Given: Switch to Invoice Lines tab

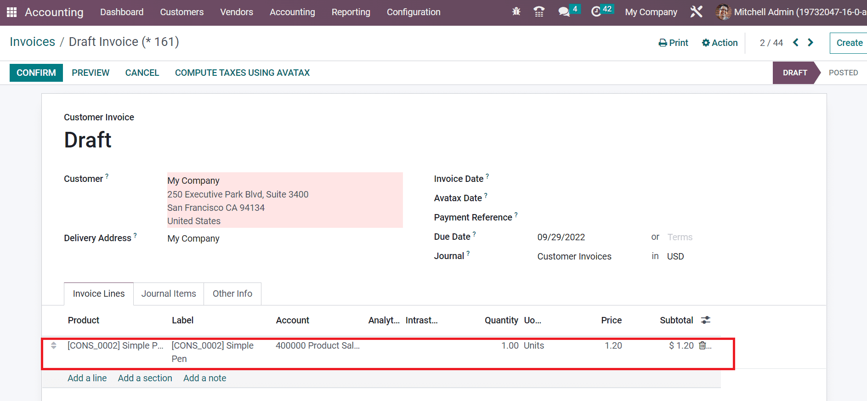Looking at the screenshot, I should [x=99, y=294].
